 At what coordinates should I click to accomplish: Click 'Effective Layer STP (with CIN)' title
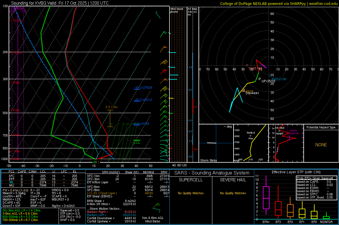click(x=296, y=172)
